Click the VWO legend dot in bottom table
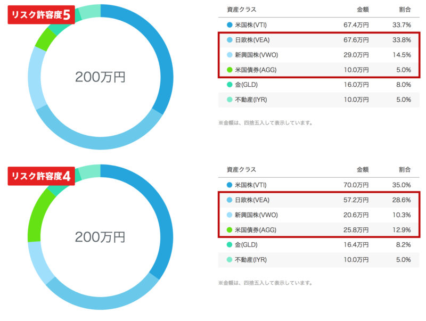Viewport: 426px width, 321px height. (230, 215)
